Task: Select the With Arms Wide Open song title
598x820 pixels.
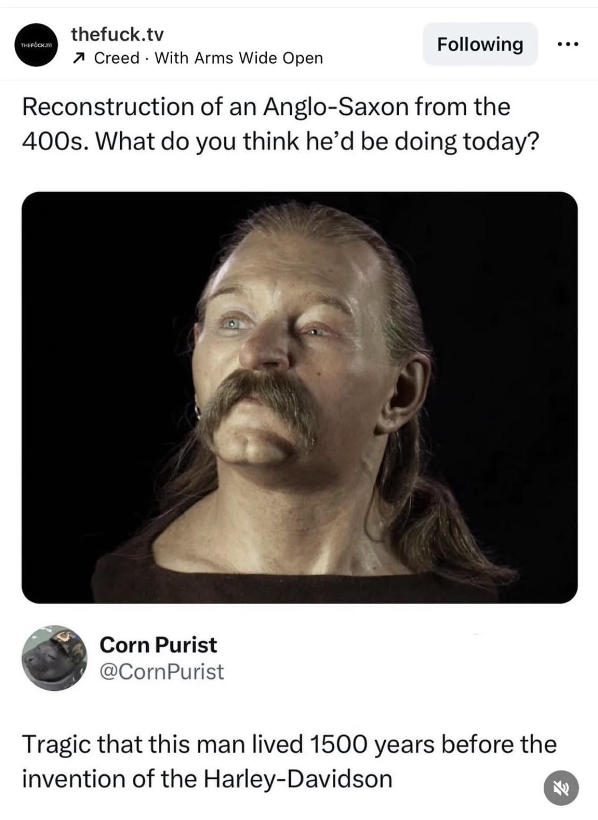Action: click(x=239, y=57)
